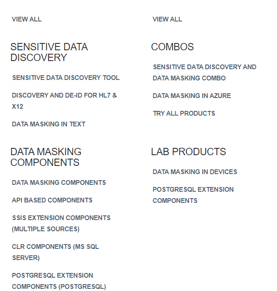Select CLR Components (MS SQL Server) link
This screenshot has width=277, height=291.
(x=55, y=252)
